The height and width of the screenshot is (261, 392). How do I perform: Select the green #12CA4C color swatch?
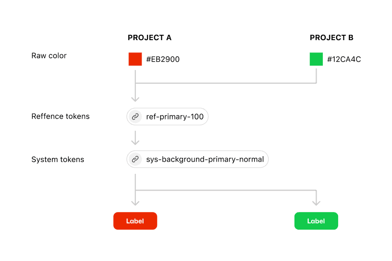[316, 59]
